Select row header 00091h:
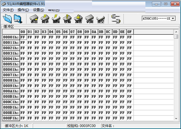 [x=11, y=86]
